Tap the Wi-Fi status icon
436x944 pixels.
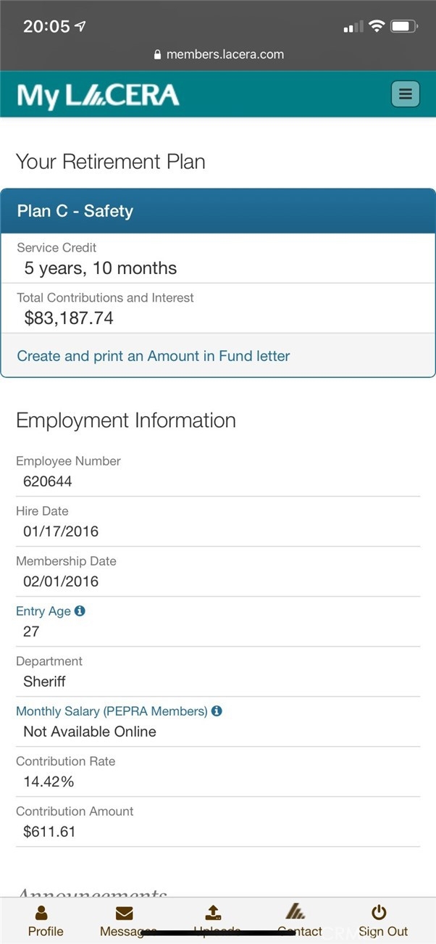coord(376,26)
